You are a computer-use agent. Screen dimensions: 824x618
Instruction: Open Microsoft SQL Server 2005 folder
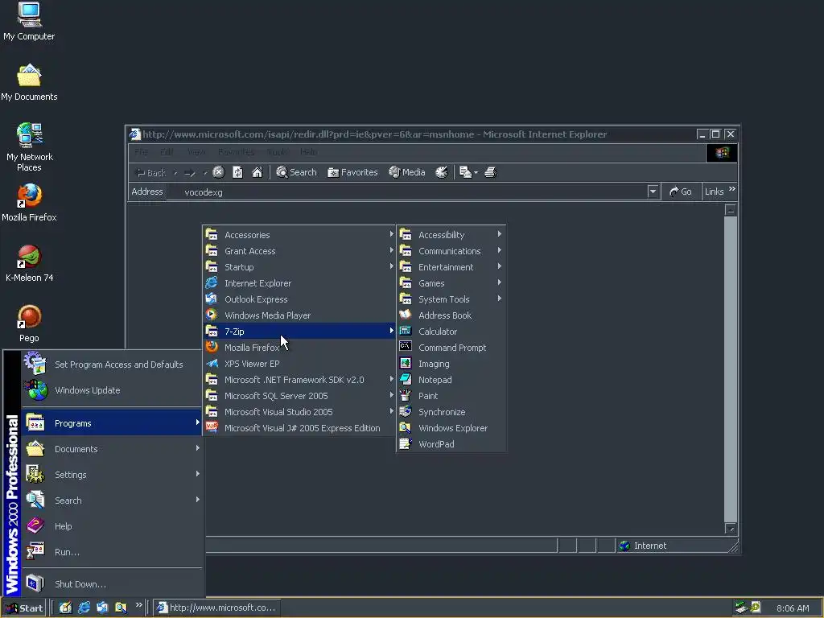click(299, 396)
